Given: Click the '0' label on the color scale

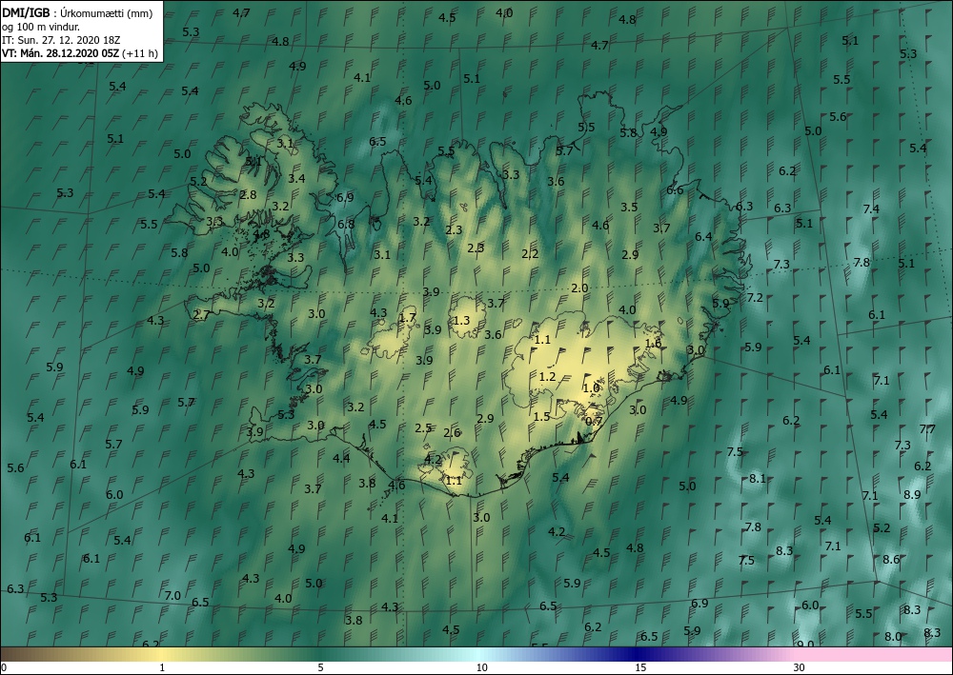Looking at the screenshot, I should click(x=4, y=667).
